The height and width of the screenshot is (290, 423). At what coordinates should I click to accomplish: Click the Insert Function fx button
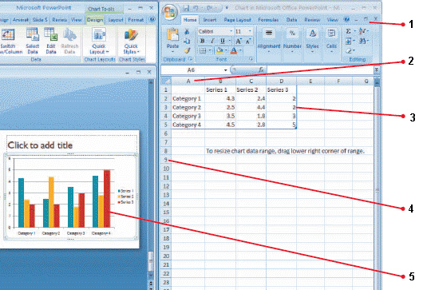tap(261, 70)
